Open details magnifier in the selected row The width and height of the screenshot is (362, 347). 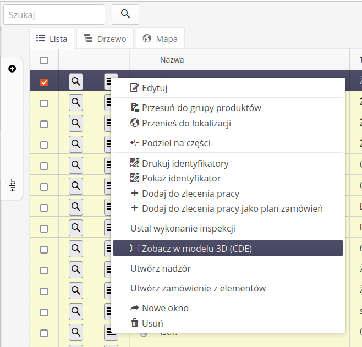click(76, 81)
